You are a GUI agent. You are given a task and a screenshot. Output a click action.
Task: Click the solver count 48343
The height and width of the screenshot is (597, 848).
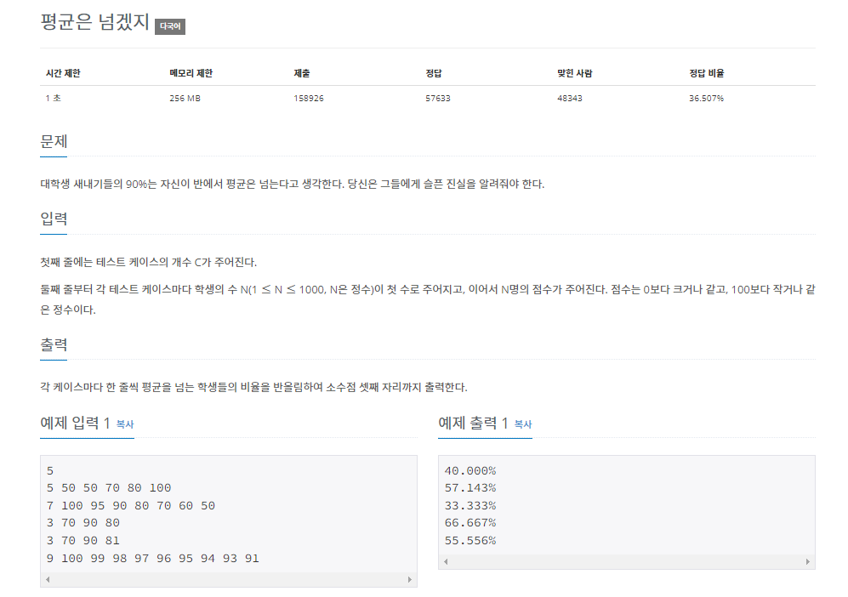(570, 99)
